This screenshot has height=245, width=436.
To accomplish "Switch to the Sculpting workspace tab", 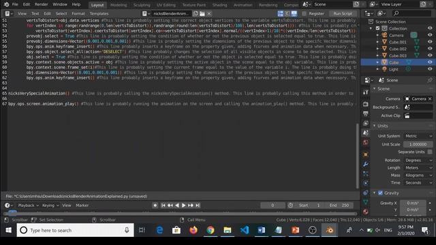I will 142,5.
